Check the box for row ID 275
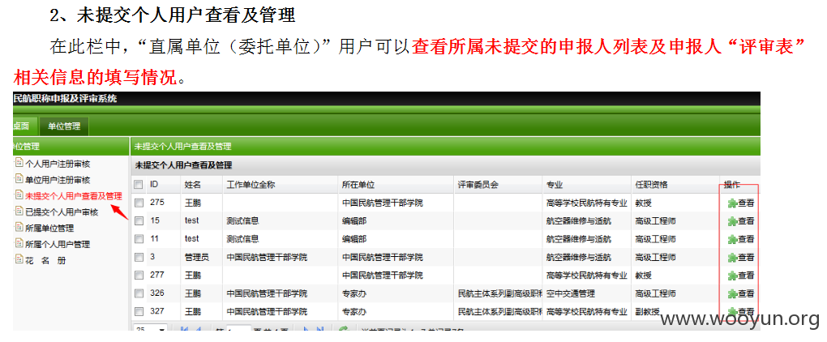This screenshot has height=342, width=827. tap(139, 203)
